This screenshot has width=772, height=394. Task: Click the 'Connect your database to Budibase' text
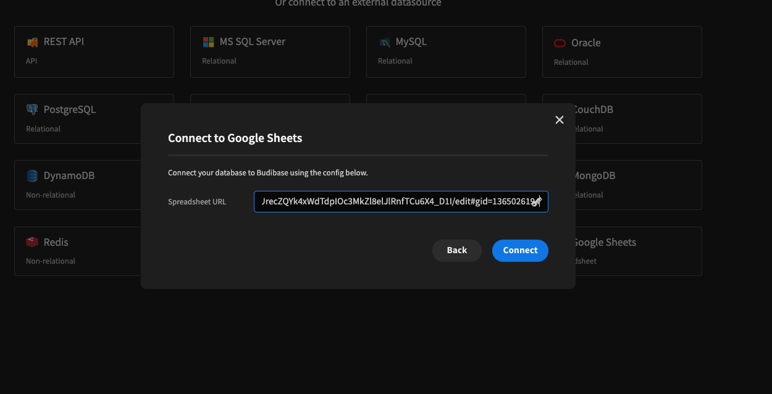[x=268, y=172]
